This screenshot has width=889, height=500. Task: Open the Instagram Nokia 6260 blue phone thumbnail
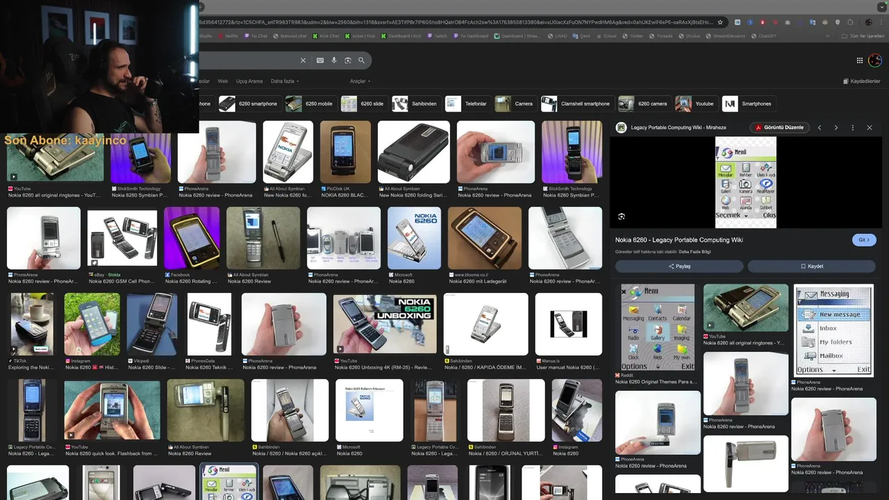click(x=92, y=324)
